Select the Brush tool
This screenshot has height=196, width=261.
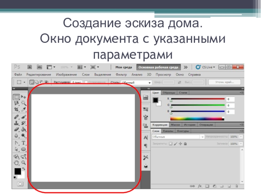(x=23, y=117)
